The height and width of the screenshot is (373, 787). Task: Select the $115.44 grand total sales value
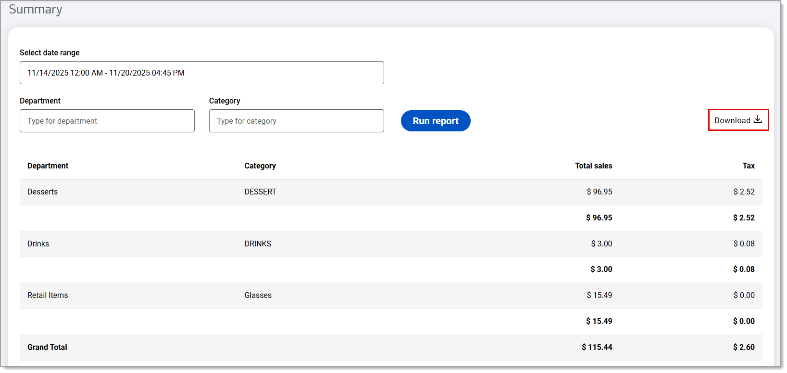(597, 347)
